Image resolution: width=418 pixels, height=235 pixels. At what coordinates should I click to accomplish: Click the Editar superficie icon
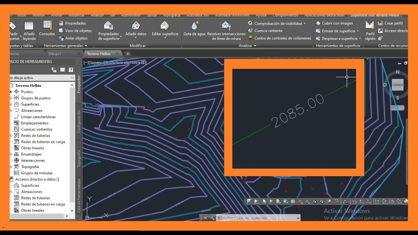(x=165, y=25)
